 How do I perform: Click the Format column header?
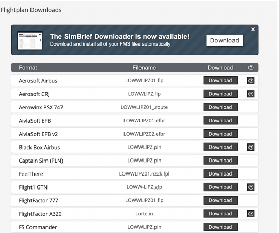tap(28, 68)
